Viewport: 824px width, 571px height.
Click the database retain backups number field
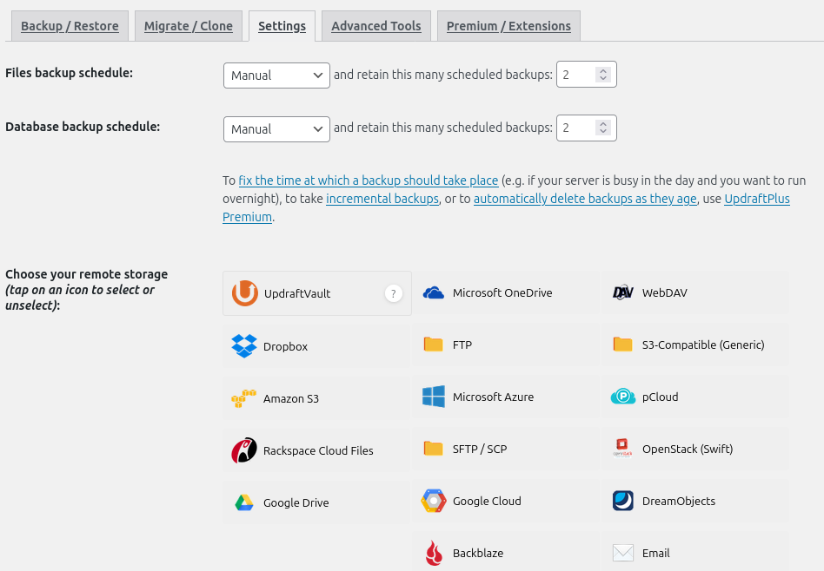pyautogui.click(x=575, y=129)
